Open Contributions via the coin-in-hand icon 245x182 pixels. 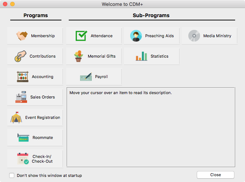[20, 56]
